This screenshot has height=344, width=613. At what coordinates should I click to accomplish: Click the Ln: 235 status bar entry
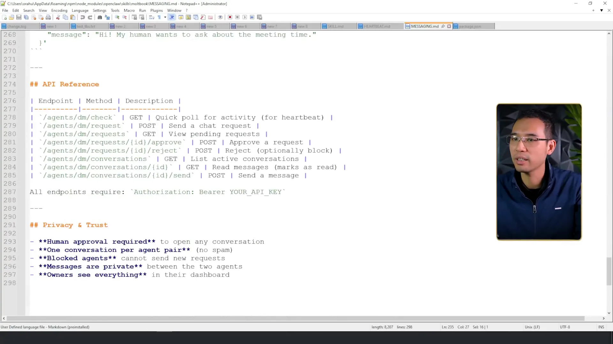[448, 327]
